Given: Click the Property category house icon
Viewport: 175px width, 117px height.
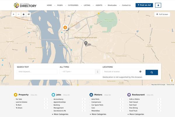Looking at the screenshot, I should pyautogui.click(x=16, y=95).
